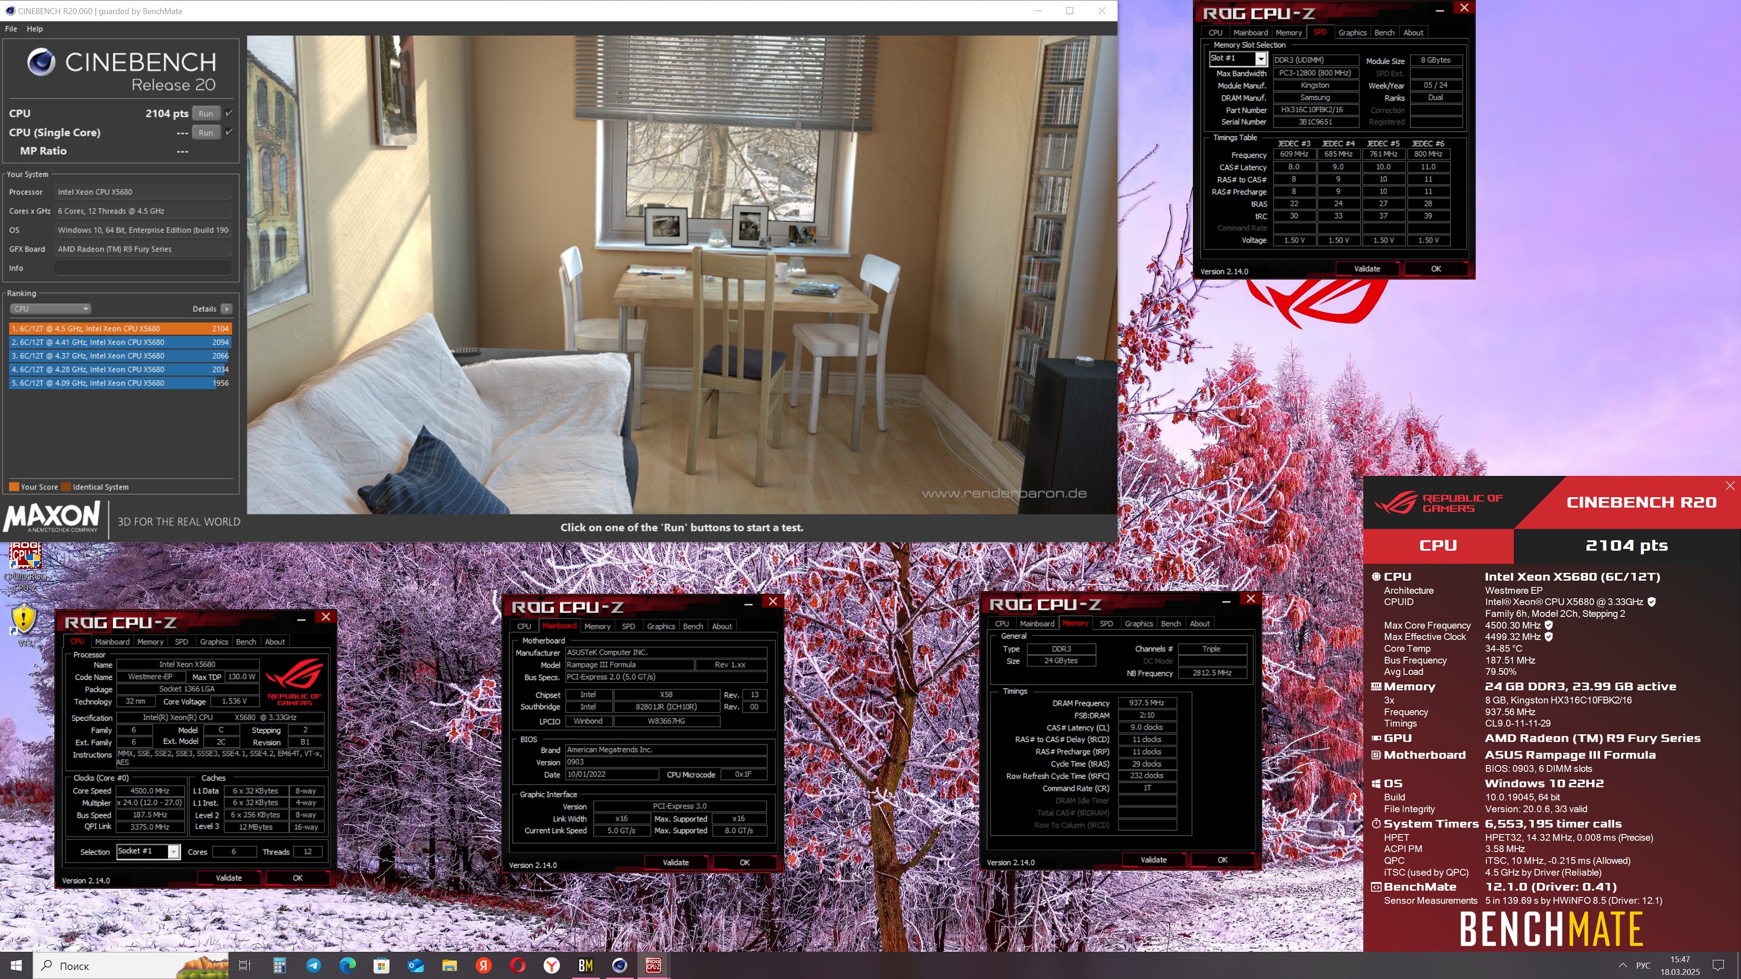Run the CPU multi-core benchmark
Screen dimensions: 1741x979
pos(206,113)
